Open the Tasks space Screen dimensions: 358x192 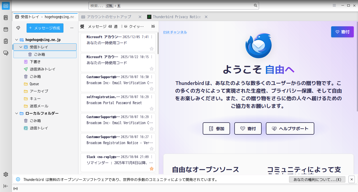[x=6, y=41]
